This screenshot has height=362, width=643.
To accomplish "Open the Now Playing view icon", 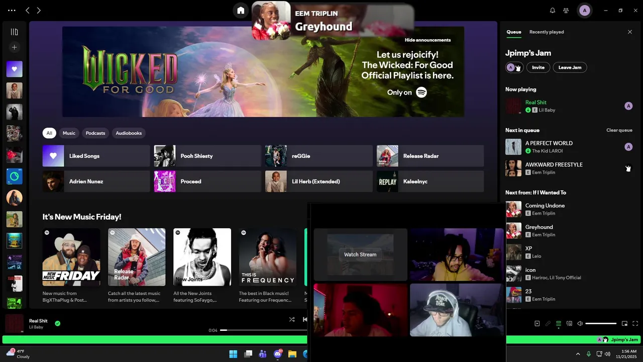I will tap(537, 324).
